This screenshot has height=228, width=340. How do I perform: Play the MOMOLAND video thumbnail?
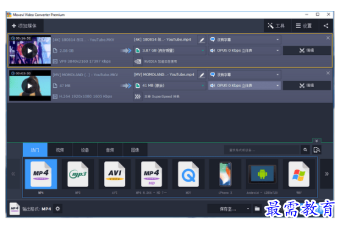(x=30, y=86)
